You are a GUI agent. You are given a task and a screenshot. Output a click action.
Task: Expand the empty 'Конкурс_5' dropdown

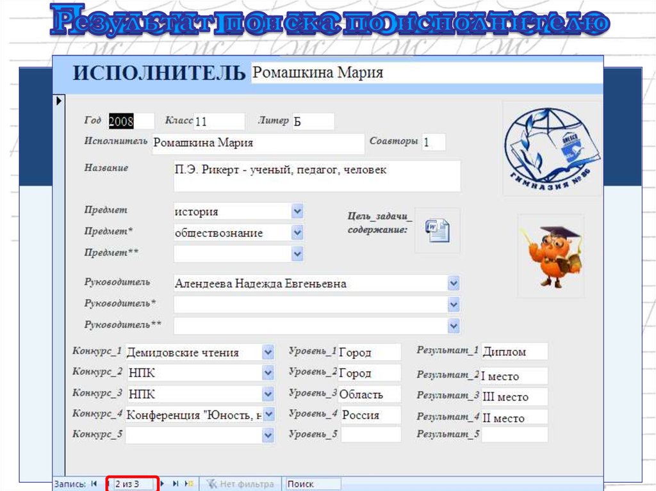point(268,435)
